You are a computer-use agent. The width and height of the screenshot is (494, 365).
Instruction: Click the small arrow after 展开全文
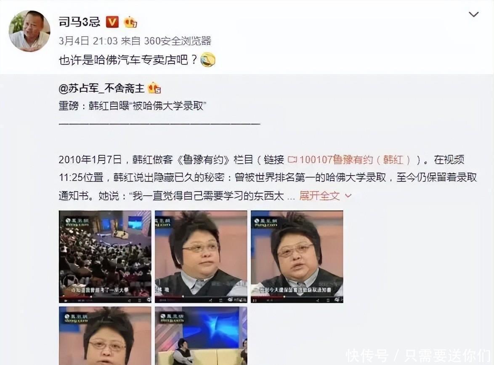click(348, 196)
